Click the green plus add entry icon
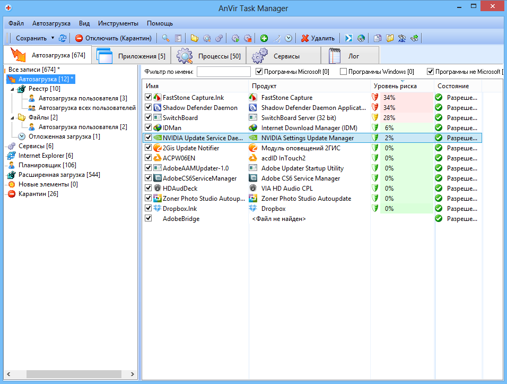Screen dimensions: 507x384 [264, 38]
